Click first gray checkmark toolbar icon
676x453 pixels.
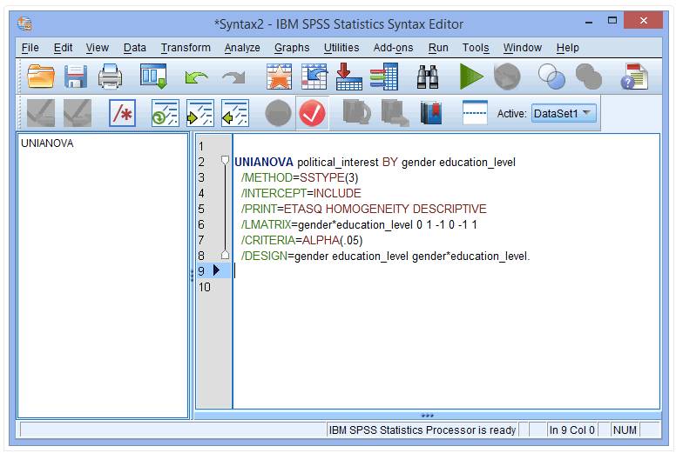pos(41,113)
